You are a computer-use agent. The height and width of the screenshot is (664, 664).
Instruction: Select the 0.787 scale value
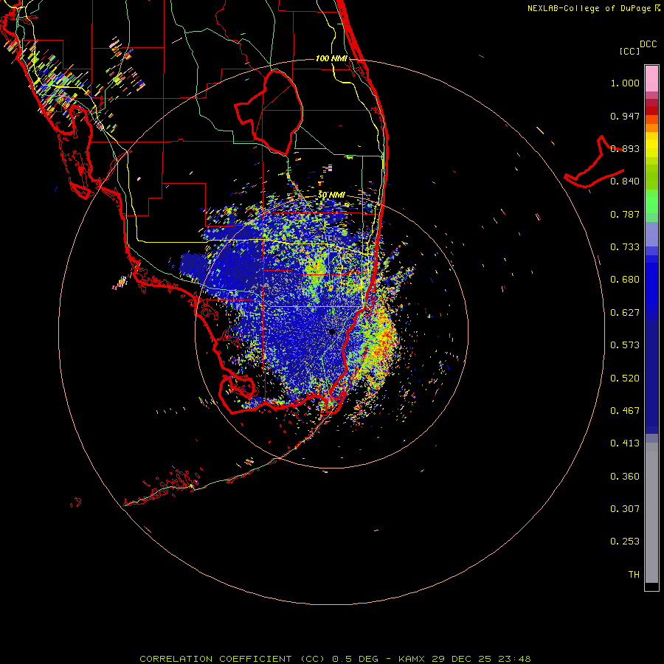(x=625, y=214)
